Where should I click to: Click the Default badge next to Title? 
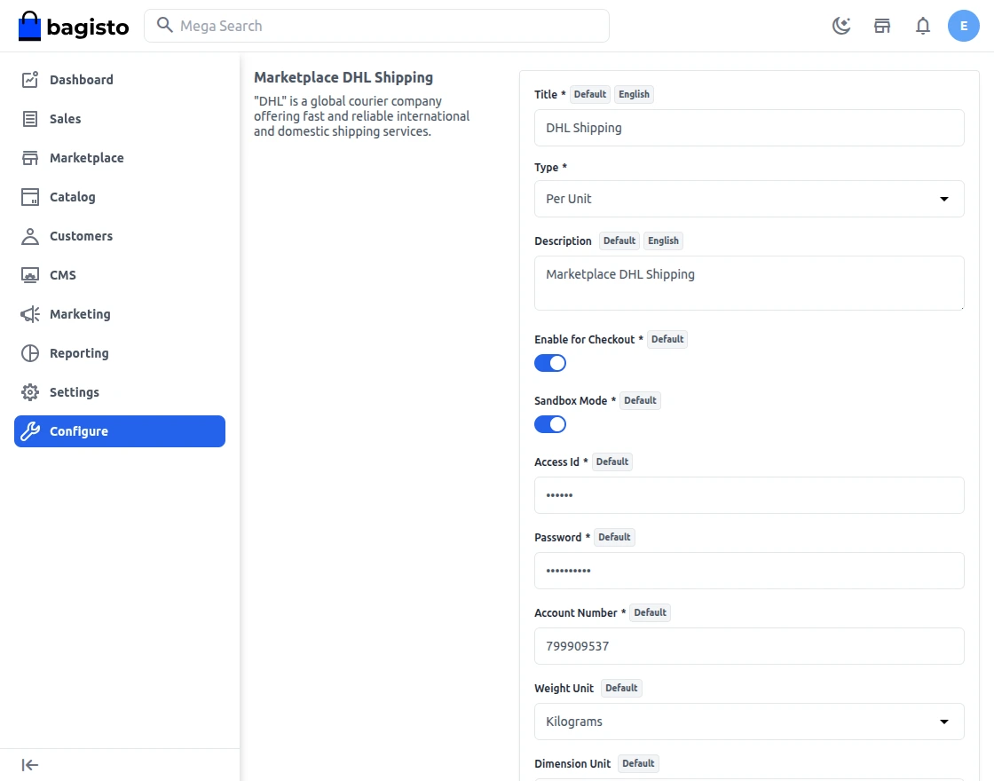590,94
